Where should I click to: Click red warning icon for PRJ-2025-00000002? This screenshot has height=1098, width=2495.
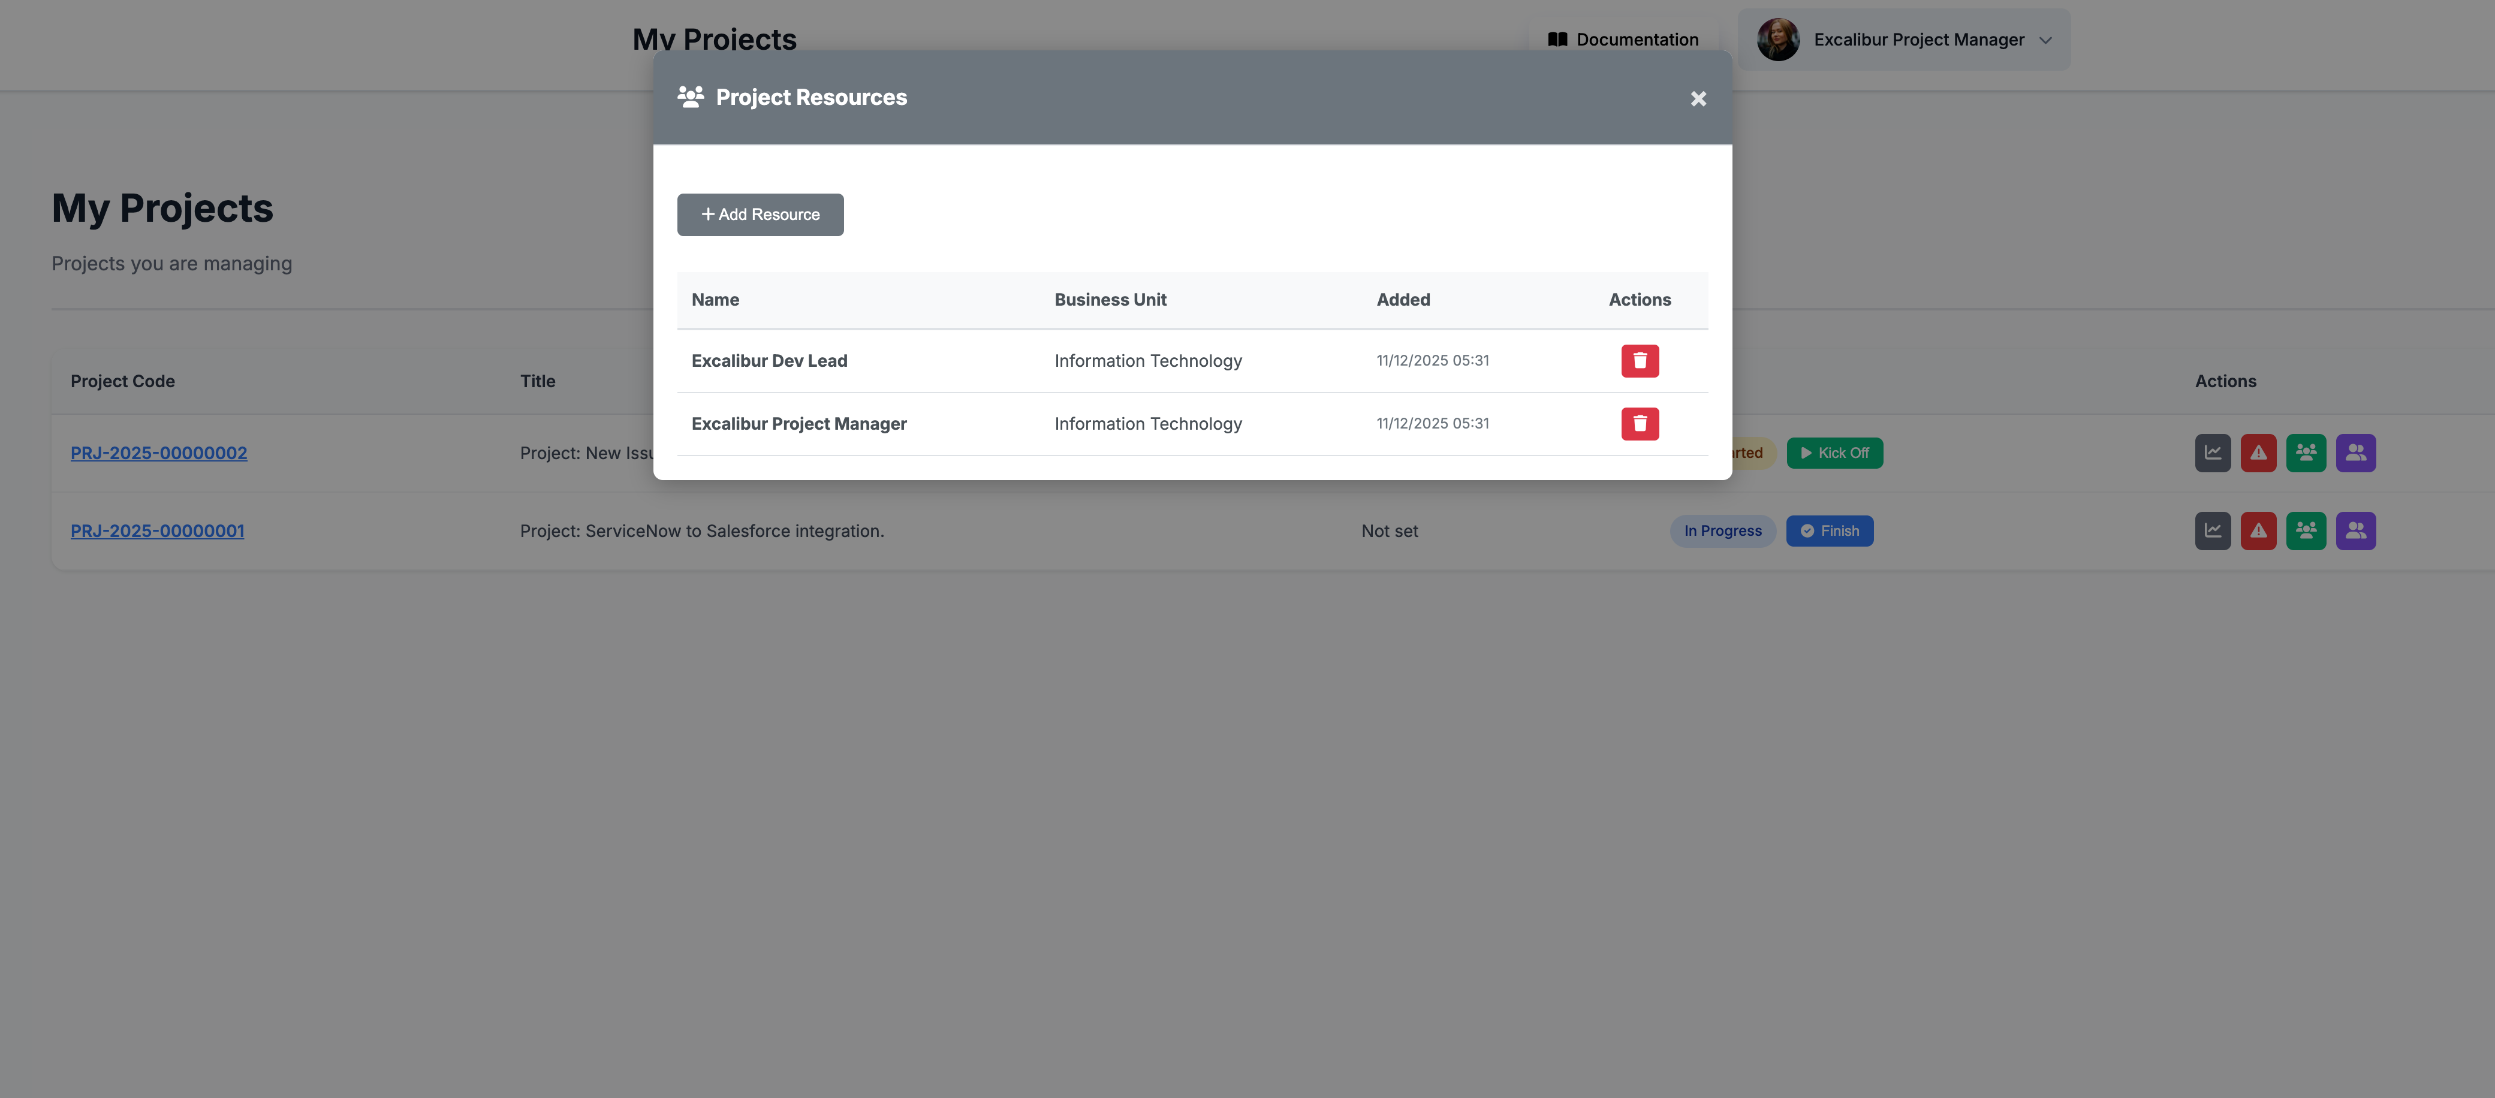click(x=2257, y=452)
